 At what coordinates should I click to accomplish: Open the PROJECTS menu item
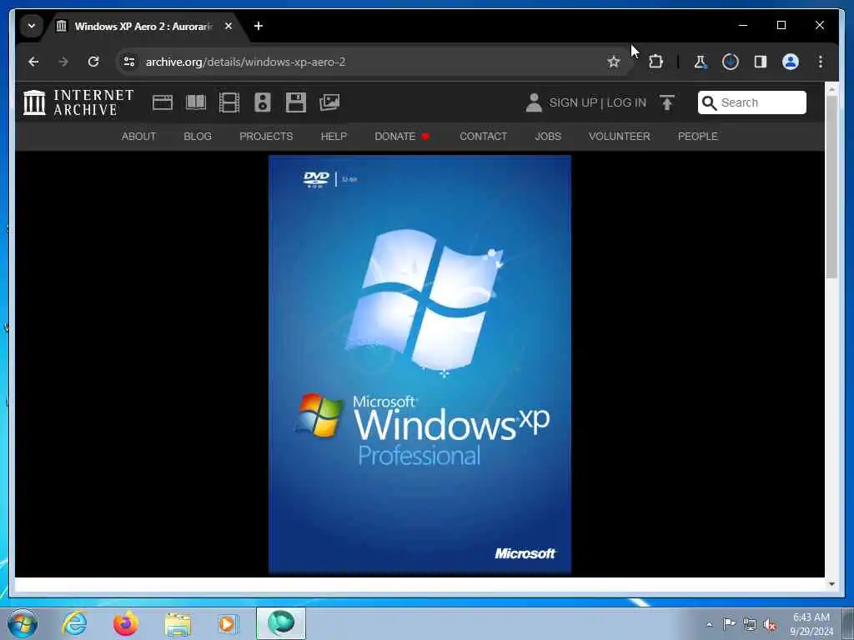pos(266,136)
